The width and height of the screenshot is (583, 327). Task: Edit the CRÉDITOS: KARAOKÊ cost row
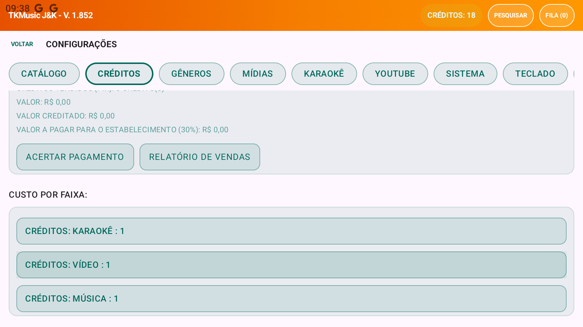[x=291, y=231]
